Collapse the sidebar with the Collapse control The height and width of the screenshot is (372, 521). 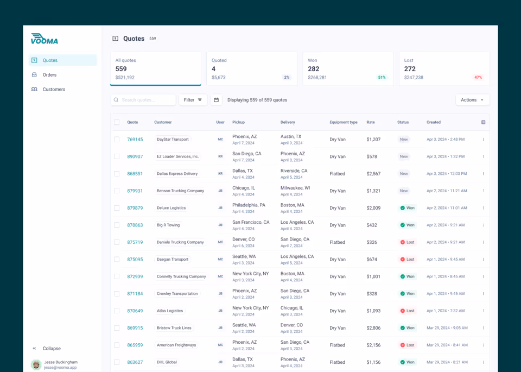click(x=48, y=348)
